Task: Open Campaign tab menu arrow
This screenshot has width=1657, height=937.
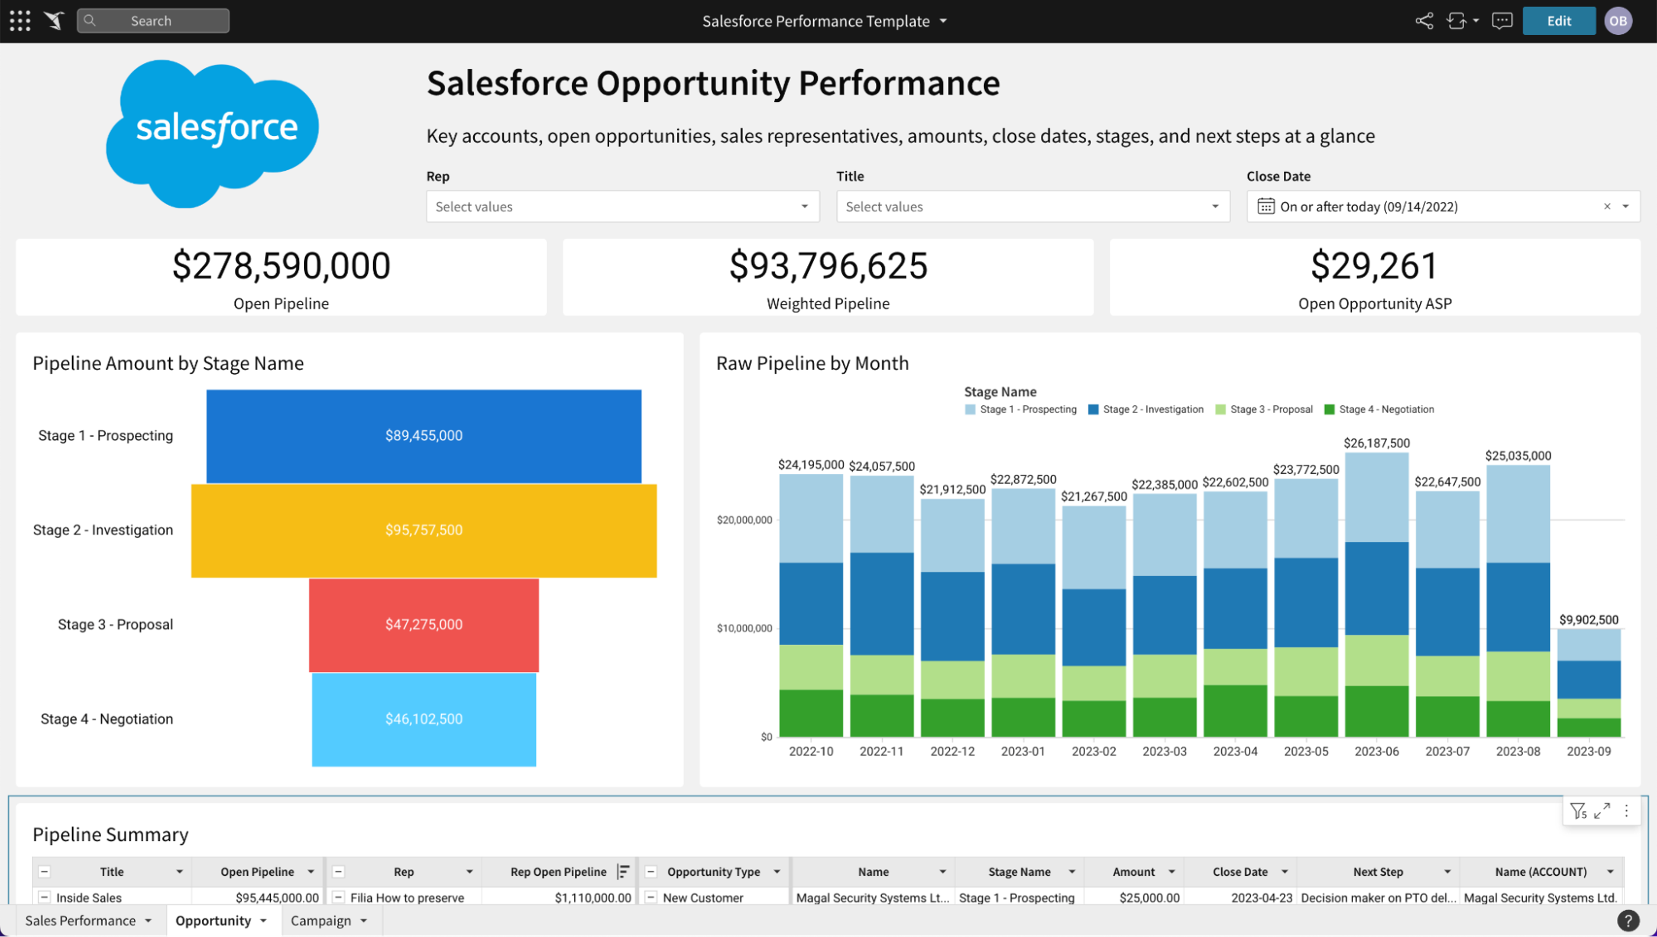Action: 364,921
